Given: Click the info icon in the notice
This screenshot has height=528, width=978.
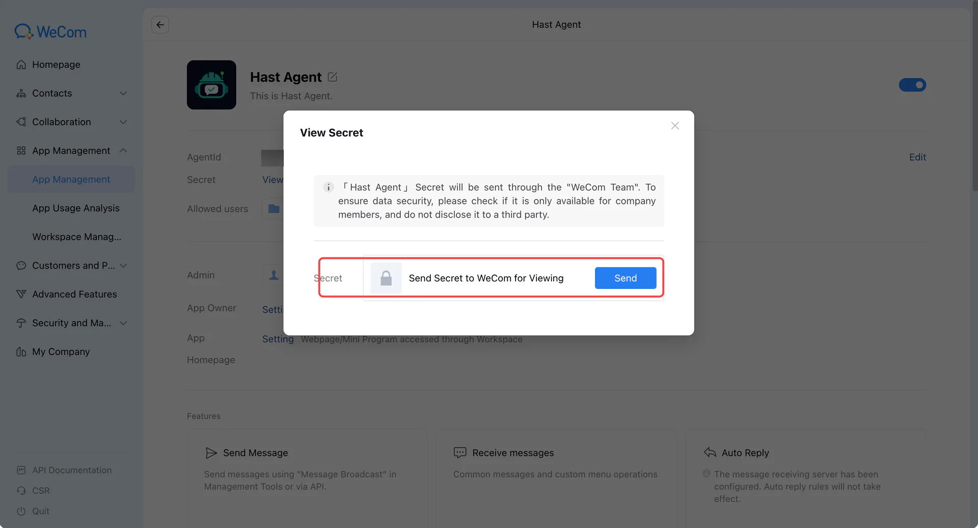Looking at the screenshot, I should pos(329,187).
